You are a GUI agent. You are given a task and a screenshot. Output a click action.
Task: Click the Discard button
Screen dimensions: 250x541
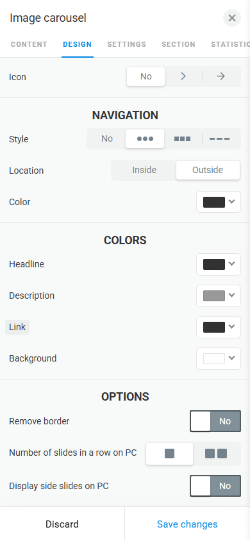pos(62,524)
